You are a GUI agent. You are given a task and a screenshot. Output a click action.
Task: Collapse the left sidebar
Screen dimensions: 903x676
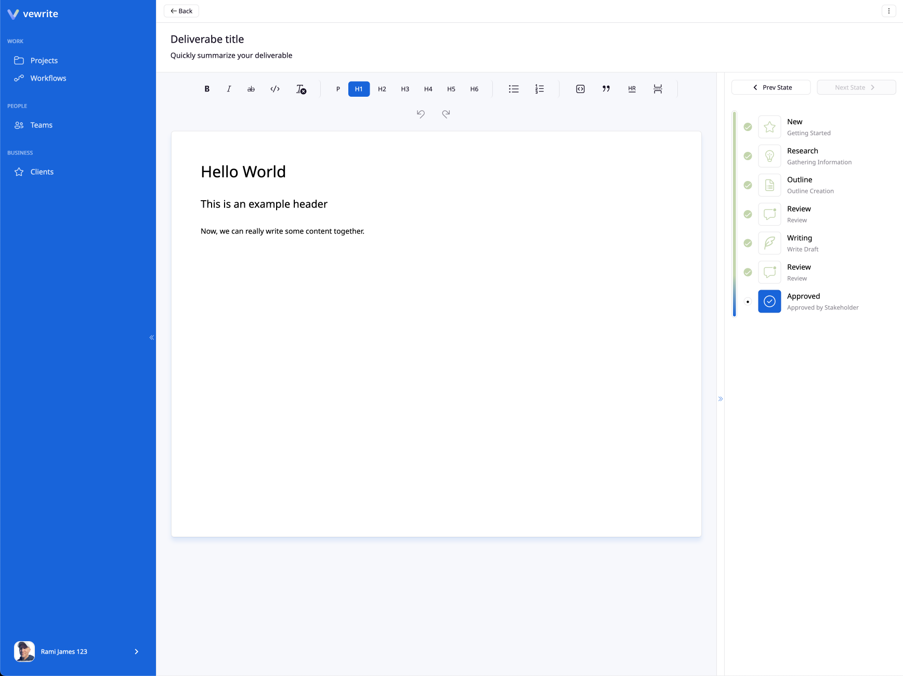[152, 337]
